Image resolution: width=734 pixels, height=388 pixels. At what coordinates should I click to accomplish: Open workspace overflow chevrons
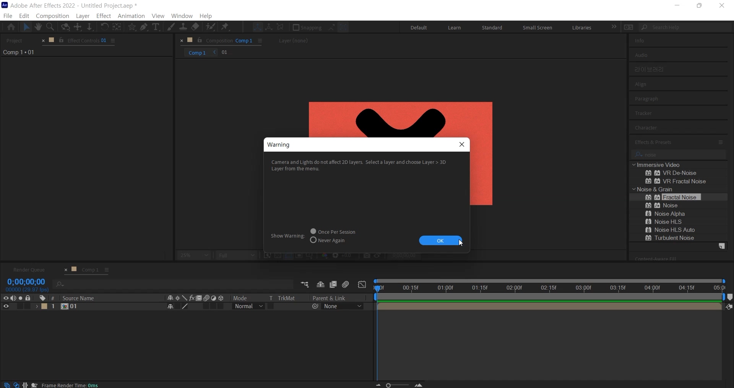point(614,27)
